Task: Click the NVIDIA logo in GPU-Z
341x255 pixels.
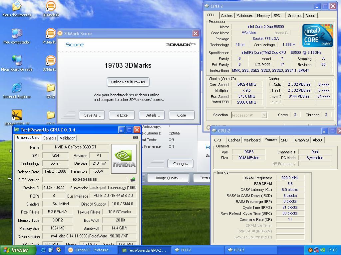Action: pyautogui.click(x=124, y=159)
